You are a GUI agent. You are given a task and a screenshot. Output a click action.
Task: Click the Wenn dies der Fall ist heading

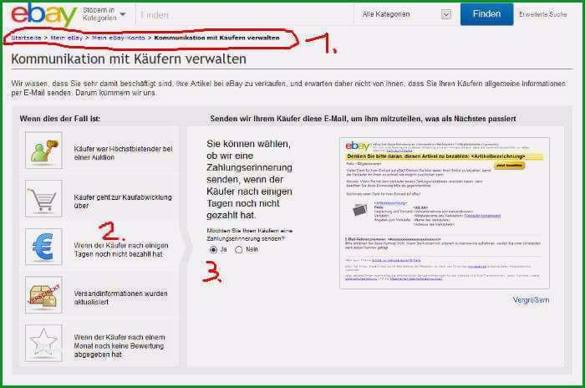[59, 119]
